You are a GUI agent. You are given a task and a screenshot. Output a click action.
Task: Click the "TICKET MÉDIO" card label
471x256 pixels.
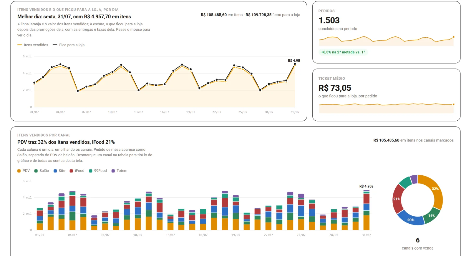332,79
